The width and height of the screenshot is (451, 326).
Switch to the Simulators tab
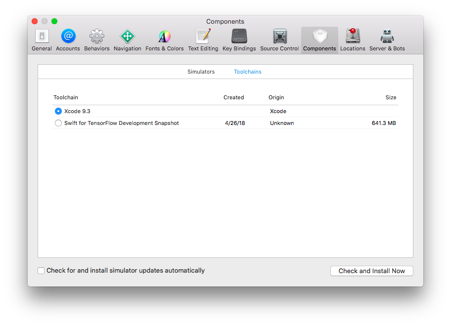click(201, 72)
